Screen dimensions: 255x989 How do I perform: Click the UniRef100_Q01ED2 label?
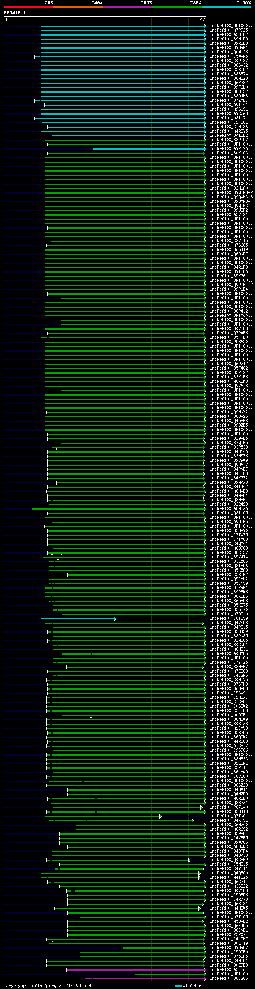(x=229, y=135)
